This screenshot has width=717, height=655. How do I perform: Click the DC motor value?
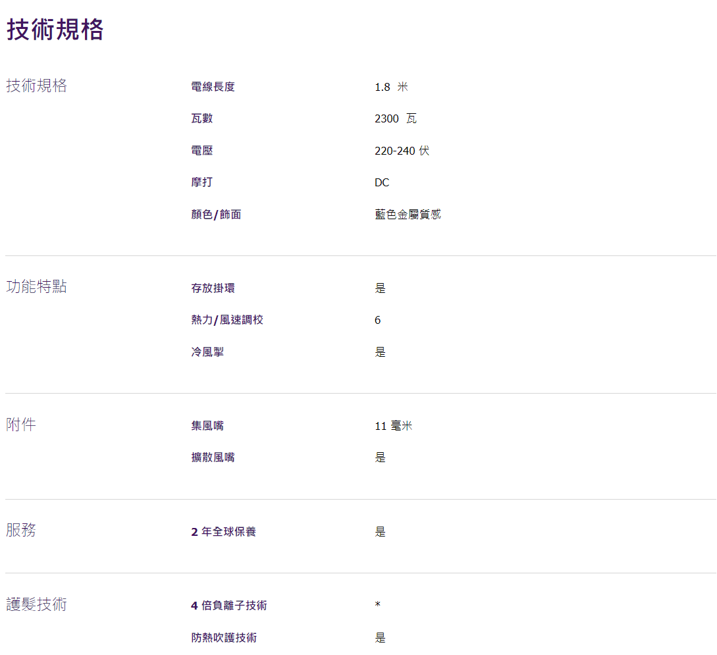[x=382, y=182]
